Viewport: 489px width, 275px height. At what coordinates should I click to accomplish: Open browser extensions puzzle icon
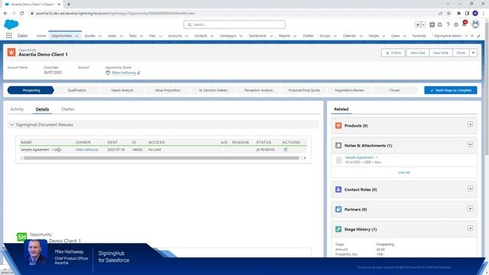coord(458,14)
